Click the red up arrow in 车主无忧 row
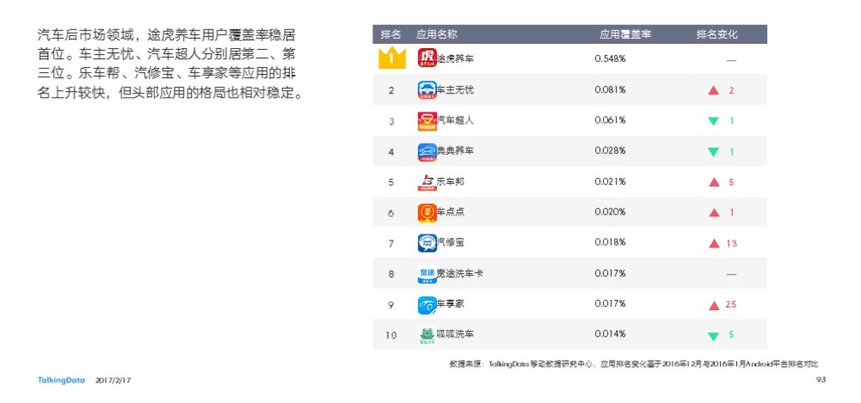 [713, 90]
